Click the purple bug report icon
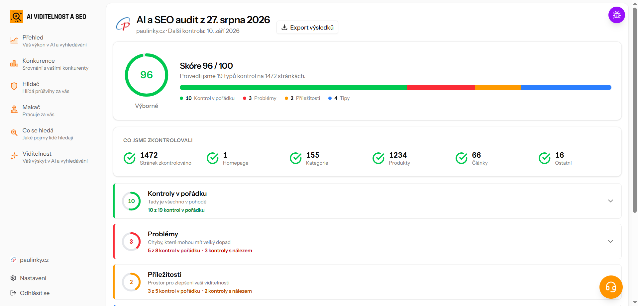This screenshot has width=638, height=306. click(x=617, y=15)
